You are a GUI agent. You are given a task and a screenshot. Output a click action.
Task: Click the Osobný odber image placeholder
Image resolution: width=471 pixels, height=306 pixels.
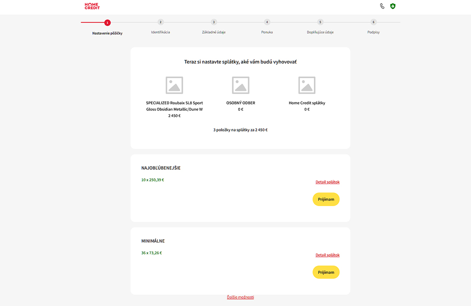click(240, 85)
